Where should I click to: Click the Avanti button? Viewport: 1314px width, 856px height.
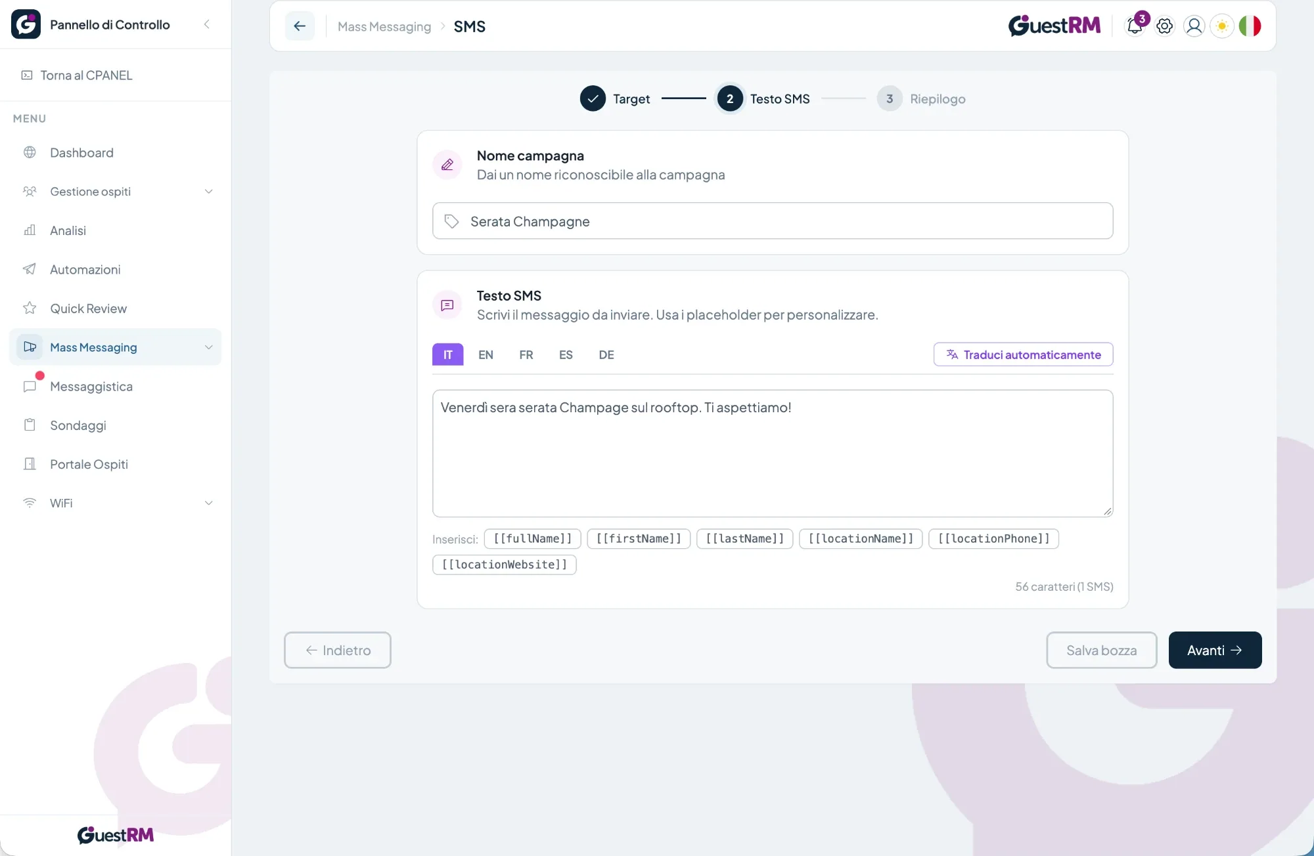[x=1215, y=650]
